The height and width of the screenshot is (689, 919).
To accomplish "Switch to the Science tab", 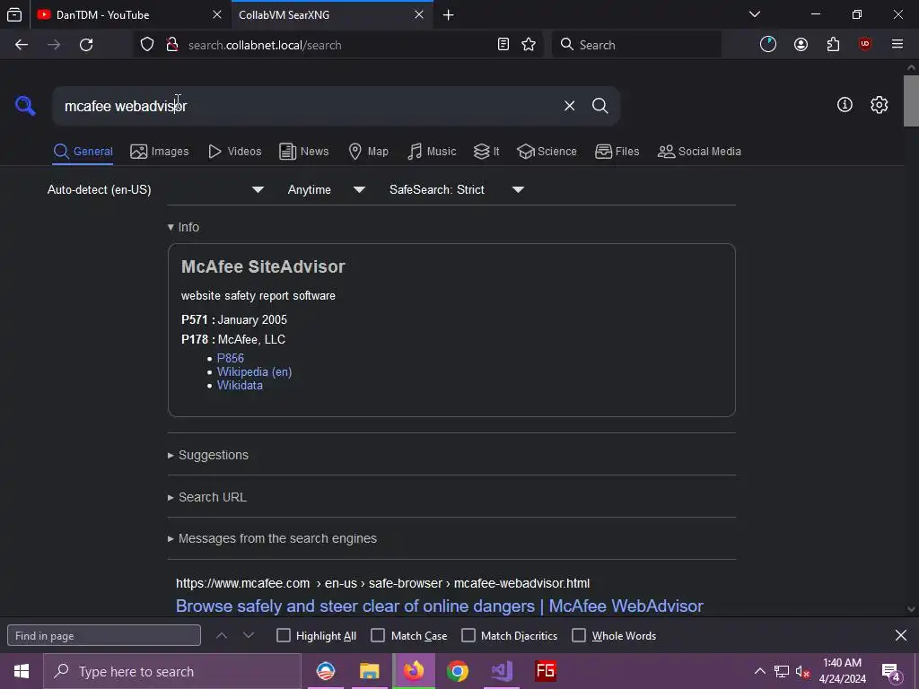I will (547, 152).
